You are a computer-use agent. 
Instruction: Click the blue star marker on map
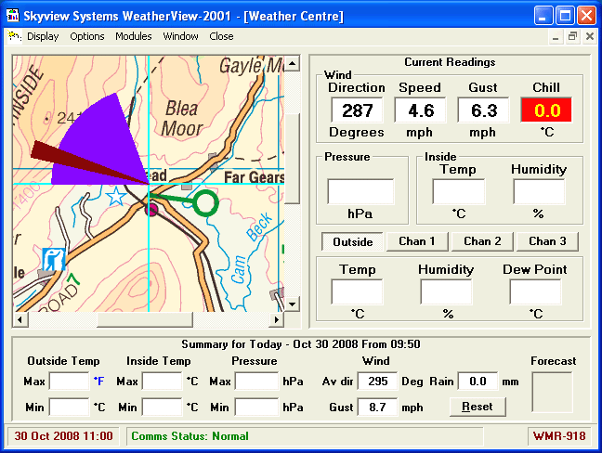[116, 197]
